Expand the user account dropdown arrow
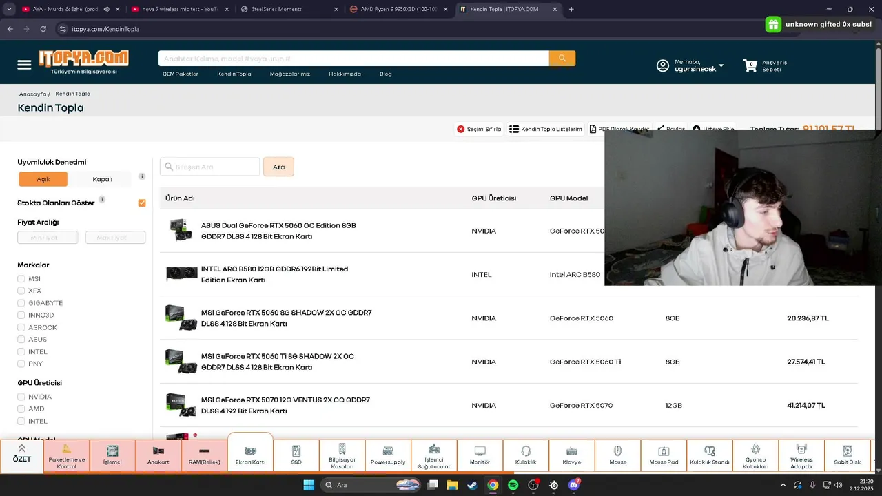Image resolution: width=882 pixels, height=496 pixels. pyautogui.click(x=721, y=66)
